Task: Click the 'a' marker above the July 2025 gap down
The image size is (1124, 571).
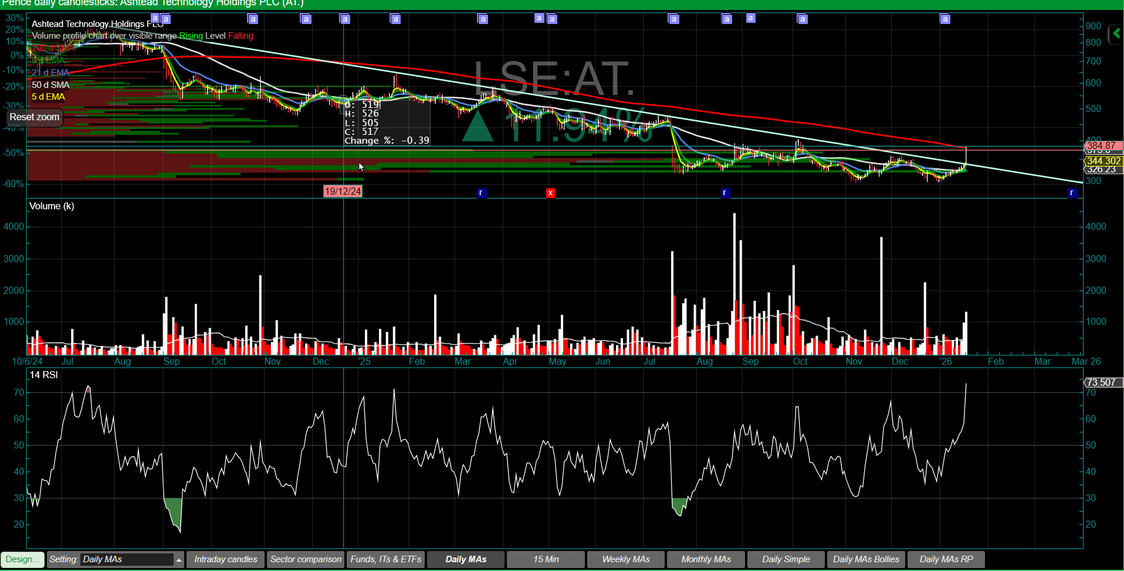Action: (673, 19)
